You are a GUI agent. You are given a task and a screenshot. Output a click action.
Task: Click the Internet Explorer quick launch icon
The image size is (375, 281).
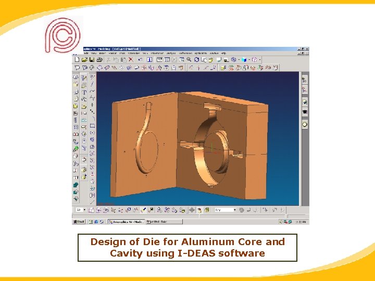click(x=96, y=222)
